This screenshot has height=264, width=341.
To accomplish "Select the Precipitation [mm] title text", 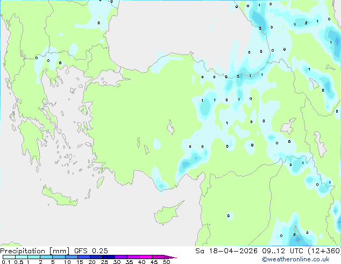I will click(35, 251).
